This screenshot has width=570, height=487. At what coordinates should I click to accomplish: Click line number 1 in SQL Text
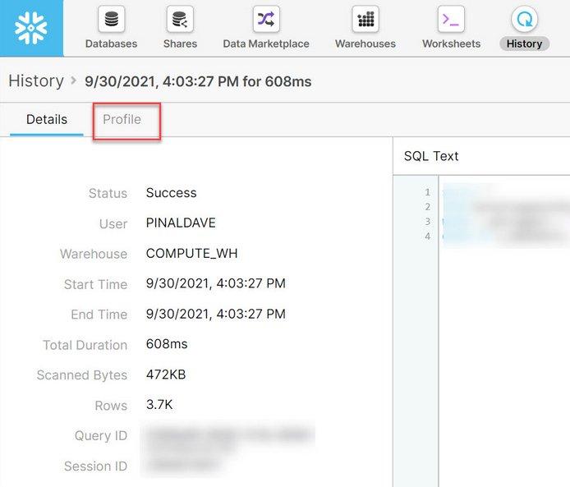point(427,192)
